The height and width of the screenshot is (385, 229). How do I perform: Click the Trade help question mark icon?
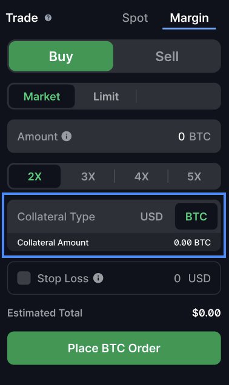(48, 18)
